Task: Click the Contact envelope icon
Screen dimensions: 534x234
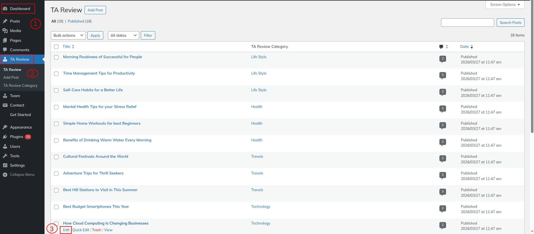Action: [5, 105]
